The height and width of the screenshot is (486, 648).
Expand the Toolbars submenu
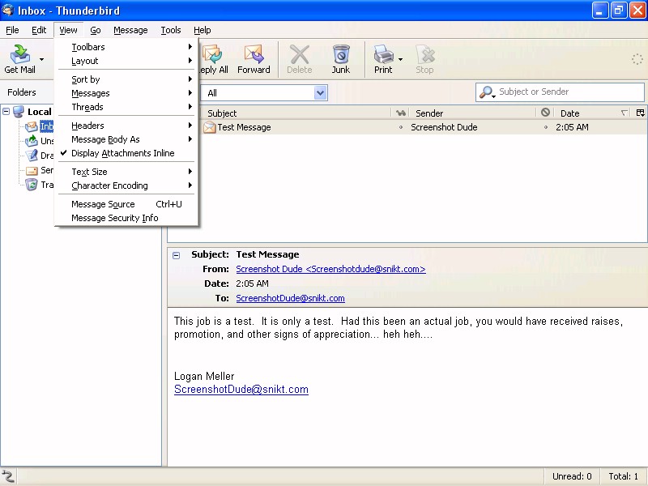click(x=126, y=47)
